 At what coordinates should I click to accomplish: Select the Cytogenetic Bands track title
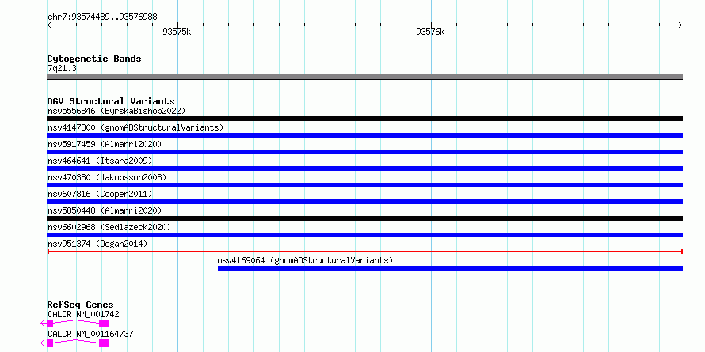tap(94, 59)
